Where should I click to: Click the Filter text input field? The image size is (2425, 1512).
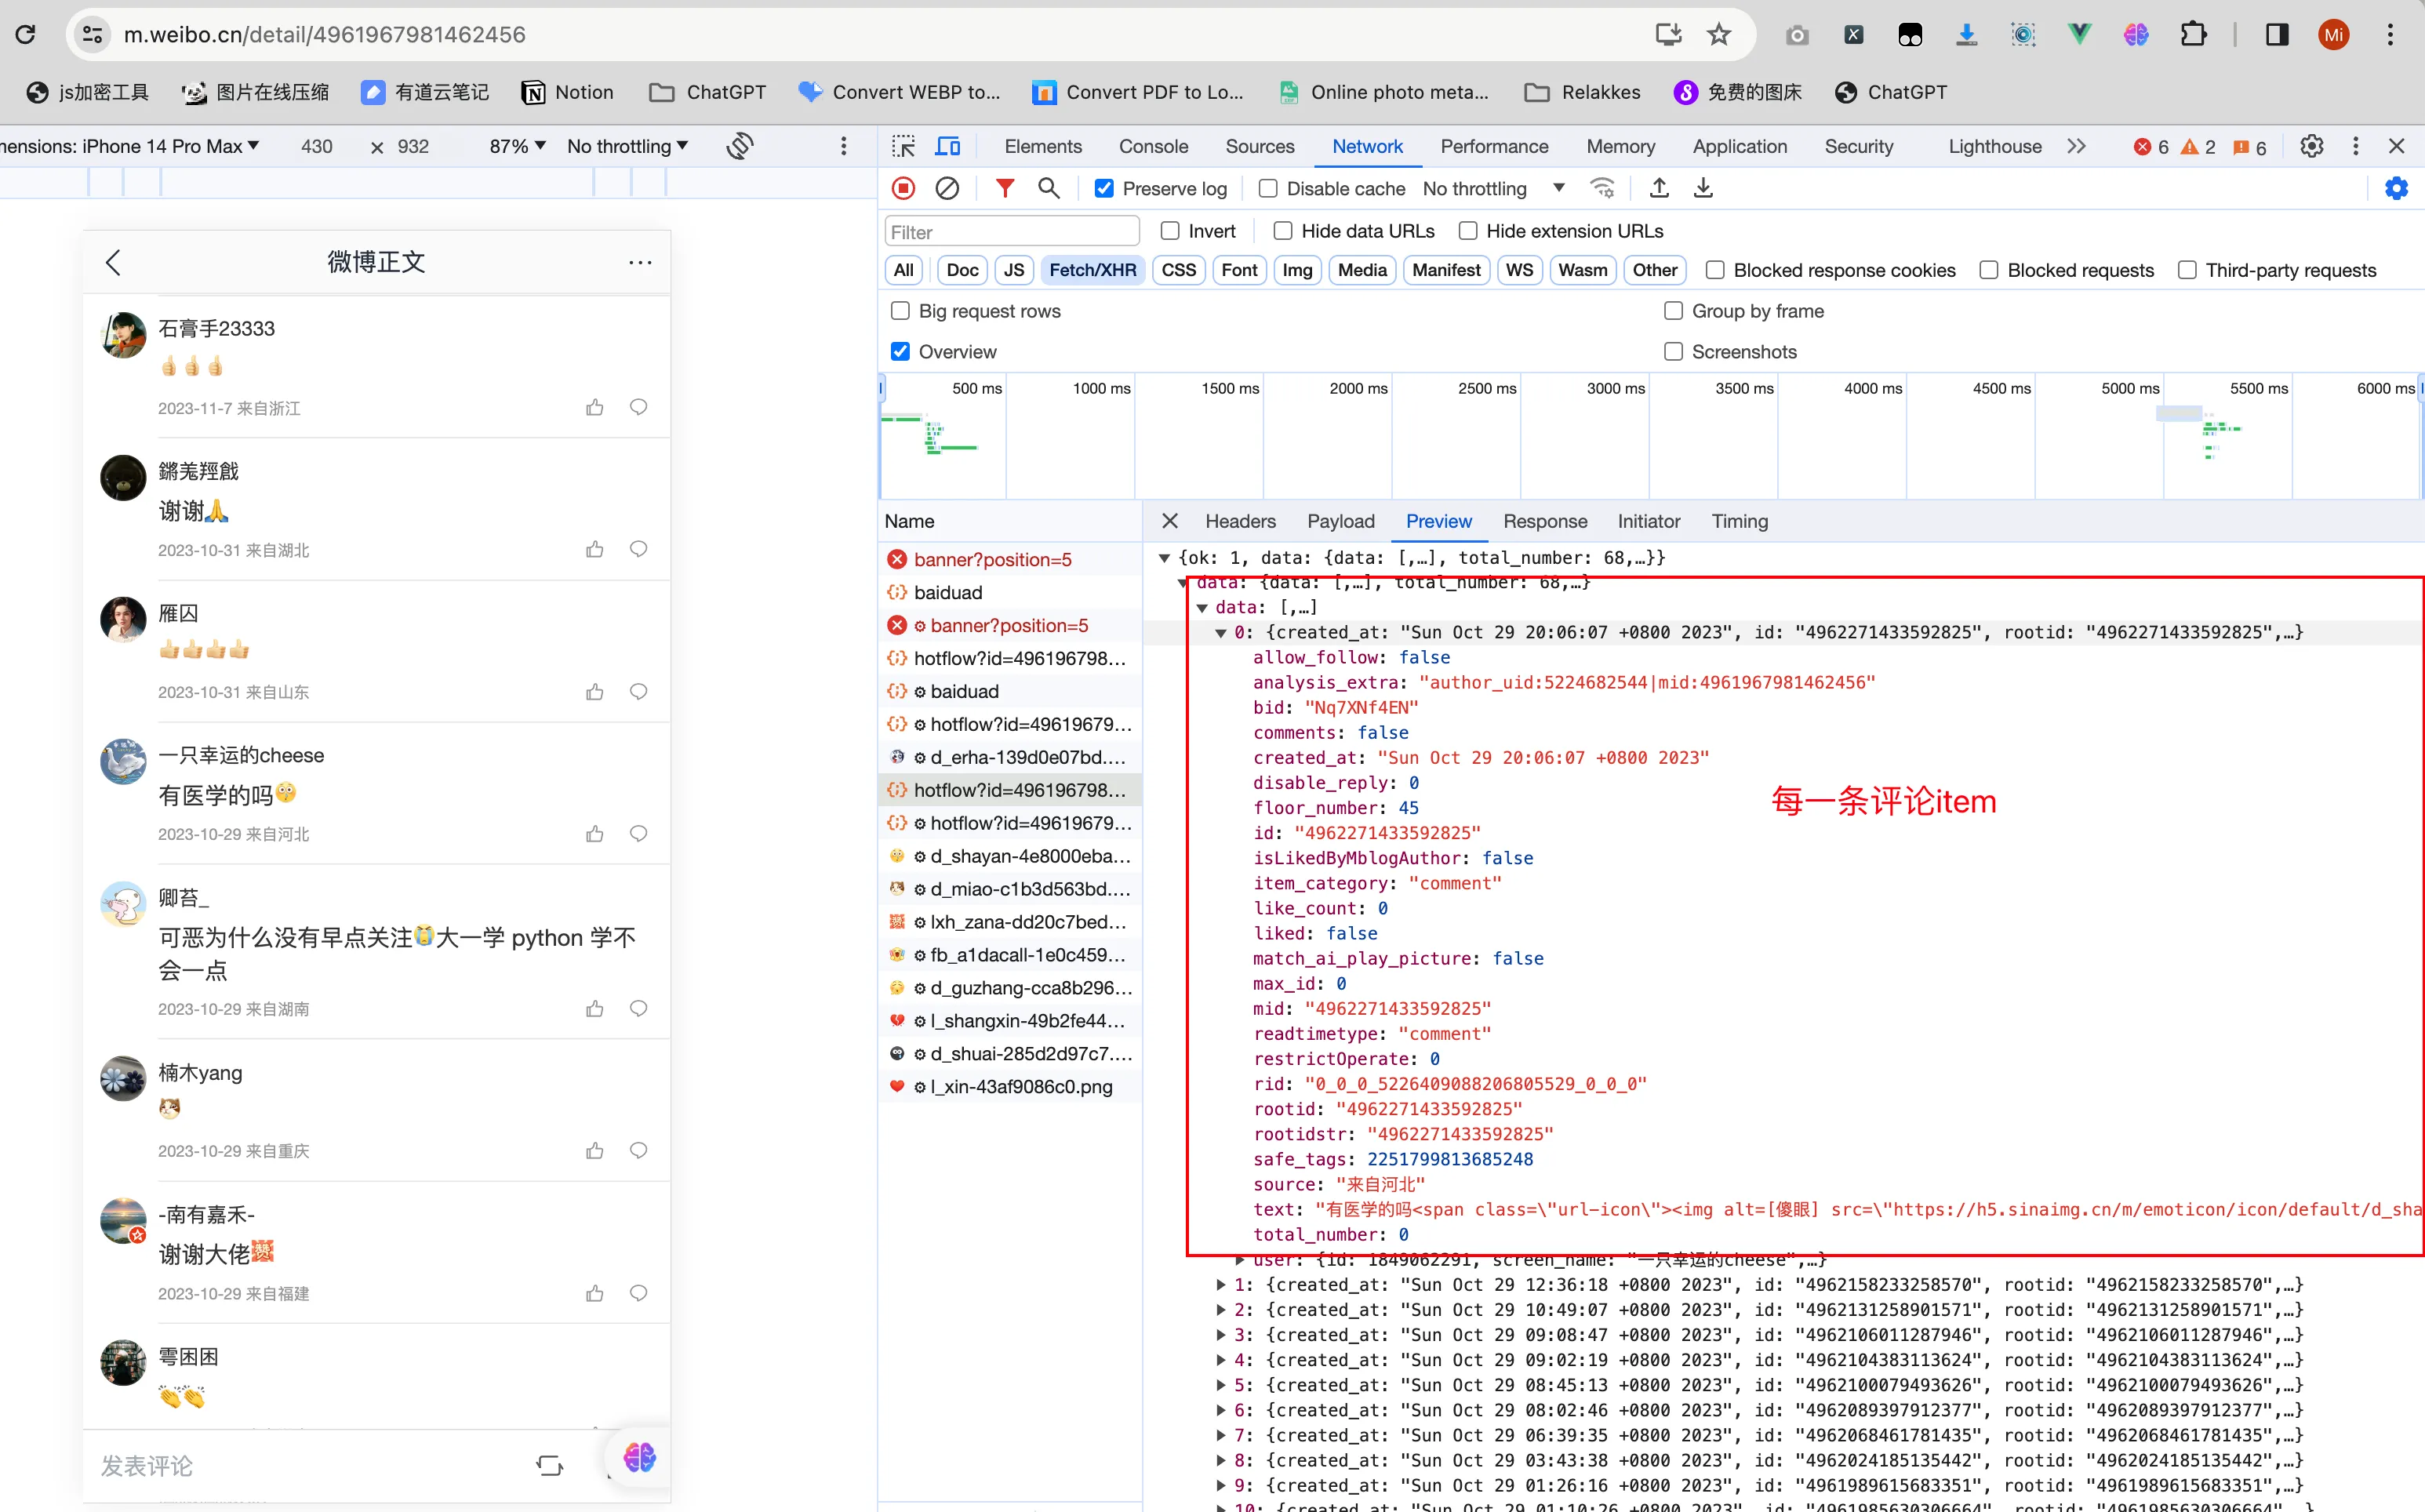tap(1012, 232)
